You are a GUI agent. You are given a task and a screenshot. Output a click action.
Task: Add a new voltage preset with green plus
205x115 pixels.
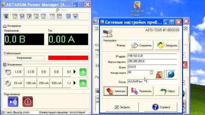pyautogui.click(x=83, y=72)
